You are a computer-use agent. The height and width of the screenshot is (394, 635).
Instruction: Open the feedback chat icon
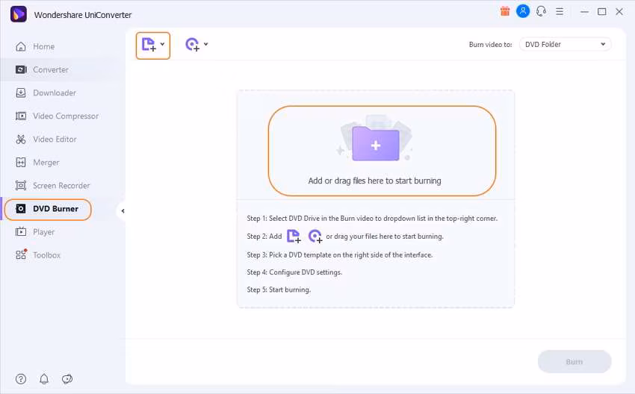click(67, 379)
